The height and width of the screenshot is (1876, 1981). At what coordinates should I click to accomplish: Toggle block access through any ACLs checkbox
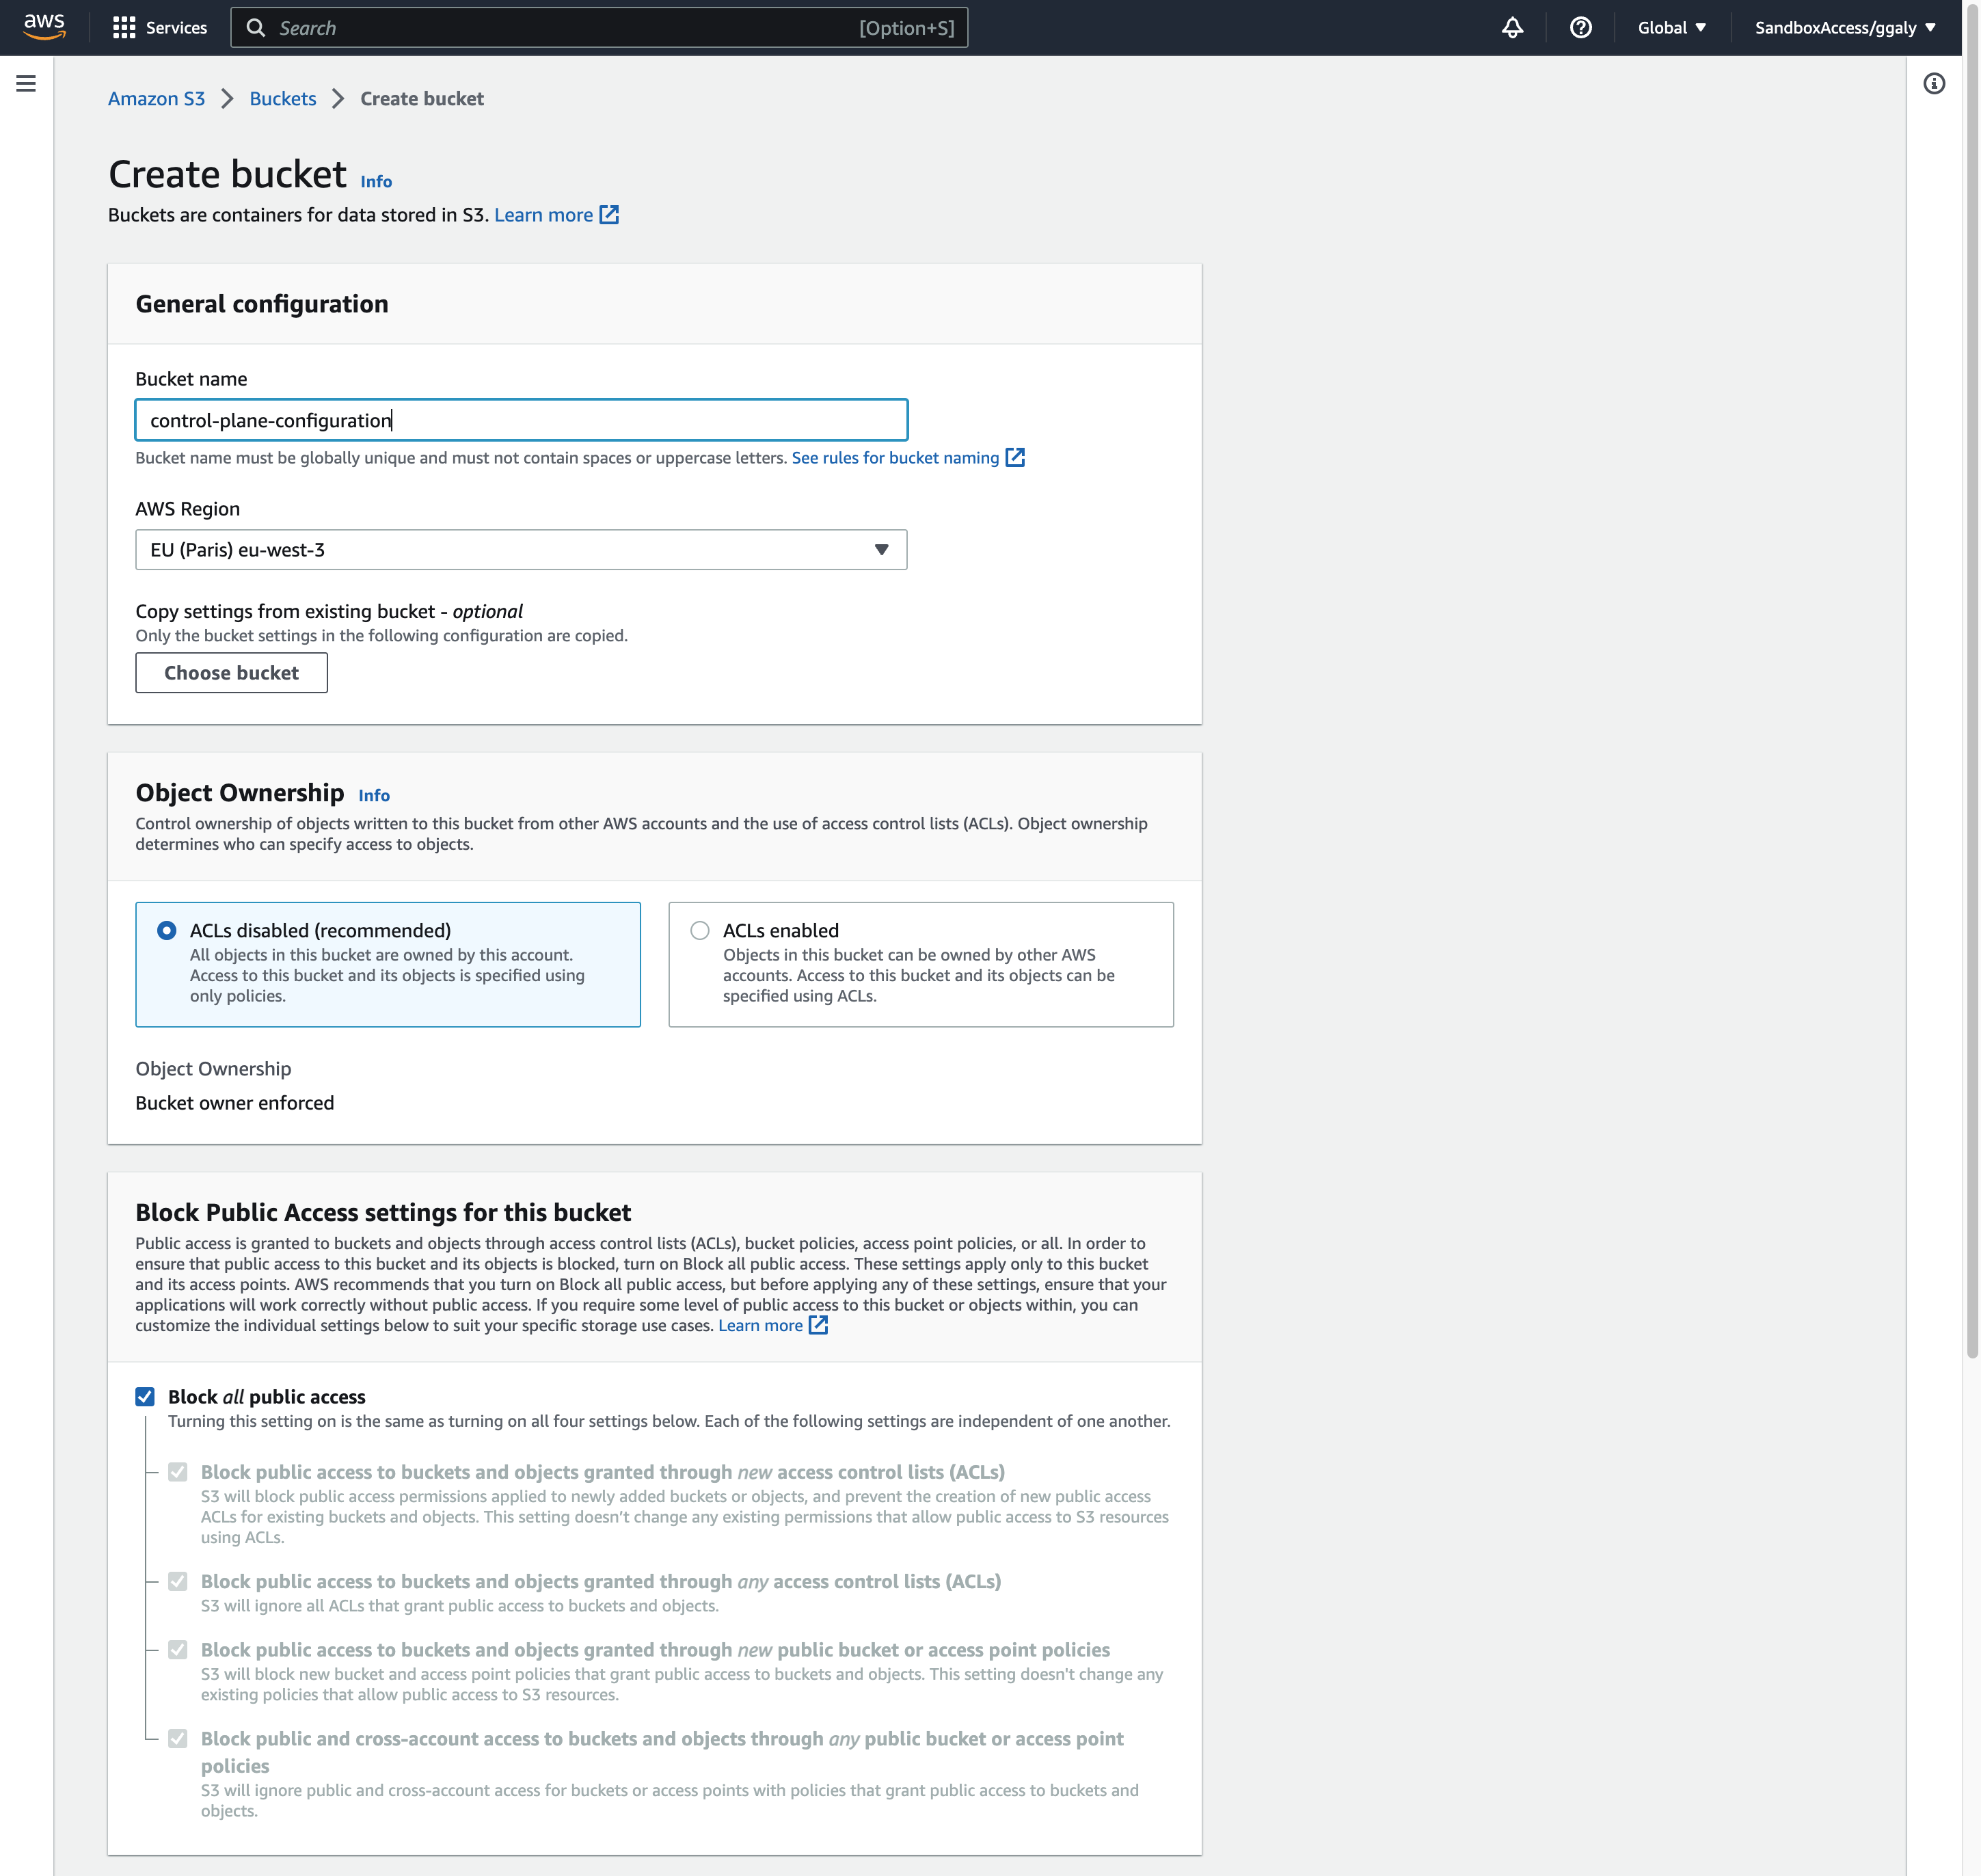(178, 1581)
